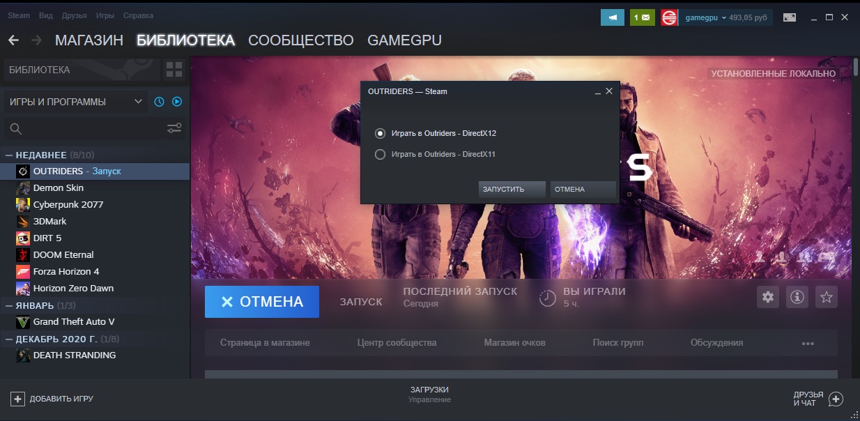
Task: Open the GAMEGPU profile tab
Action: point(405,40)
